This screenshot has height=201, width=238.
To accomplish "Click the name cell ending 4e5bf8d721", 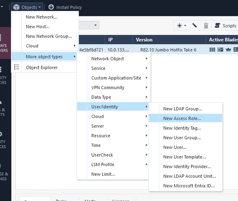I will [x=91, y=50].
